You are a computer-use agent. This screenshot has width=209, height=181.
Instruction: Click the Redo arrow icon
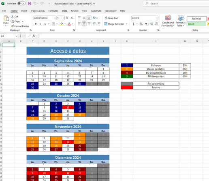click(42, 4)
